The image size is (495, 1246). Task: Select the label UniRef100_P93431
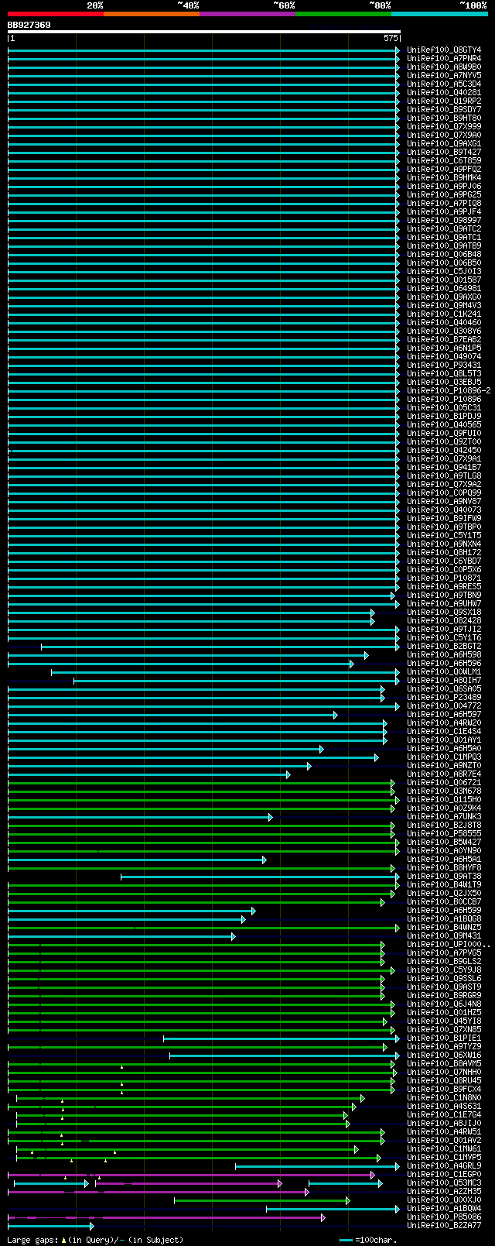(x=444, y=366)
